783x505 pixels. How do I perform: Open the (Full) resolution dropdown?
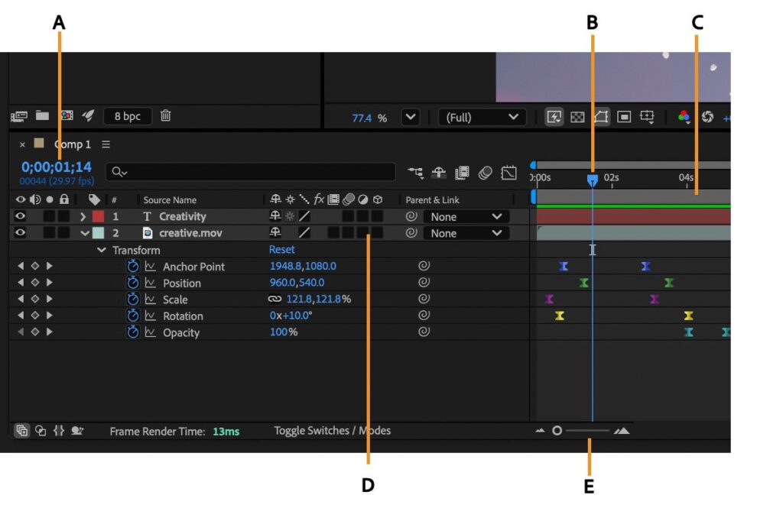[x=480, y=117]
